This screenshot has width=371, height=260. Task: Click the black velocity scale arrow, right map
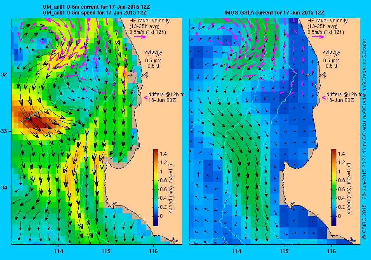[x=331, y=55]
